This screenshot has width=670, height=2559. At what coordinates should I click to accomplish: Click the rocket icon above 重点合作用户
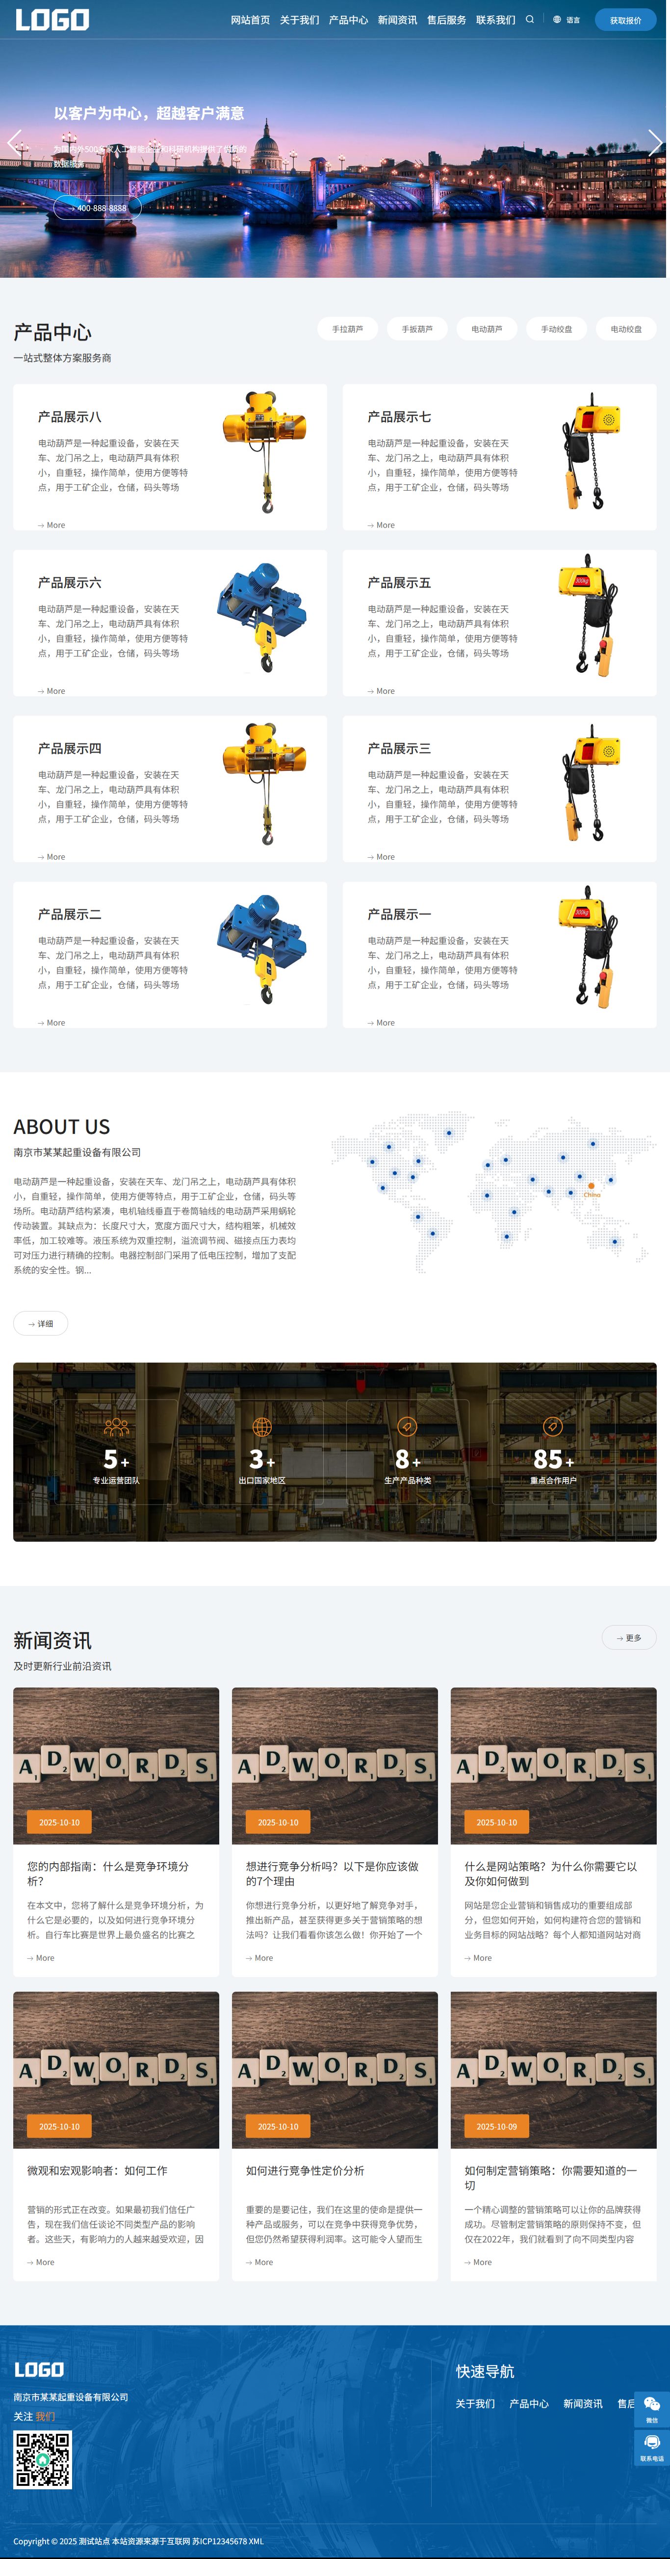(553, 1426)
